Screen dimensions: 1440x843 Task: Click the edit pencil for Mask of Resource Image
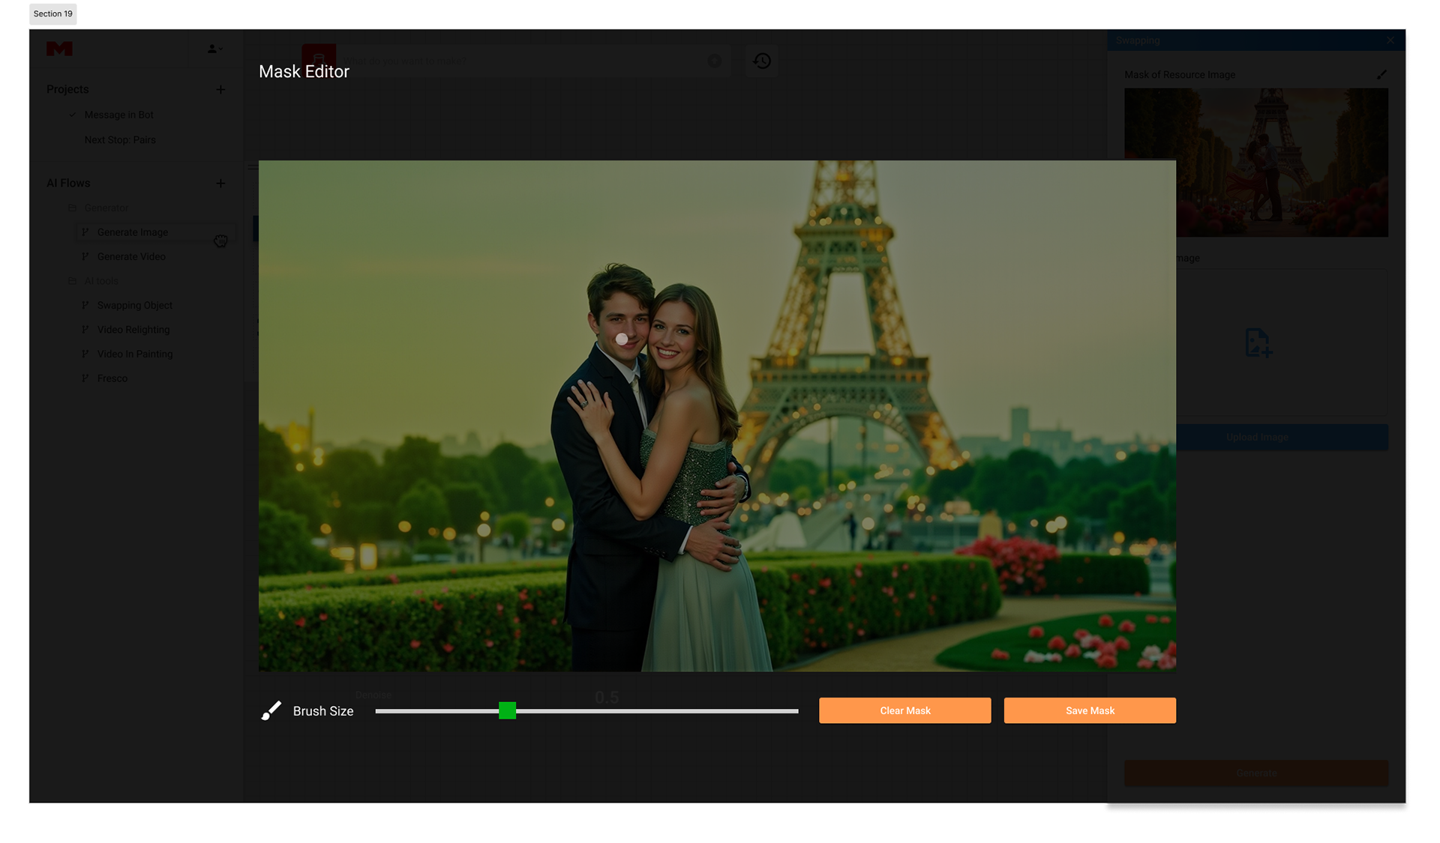(x=1381, y=74)
